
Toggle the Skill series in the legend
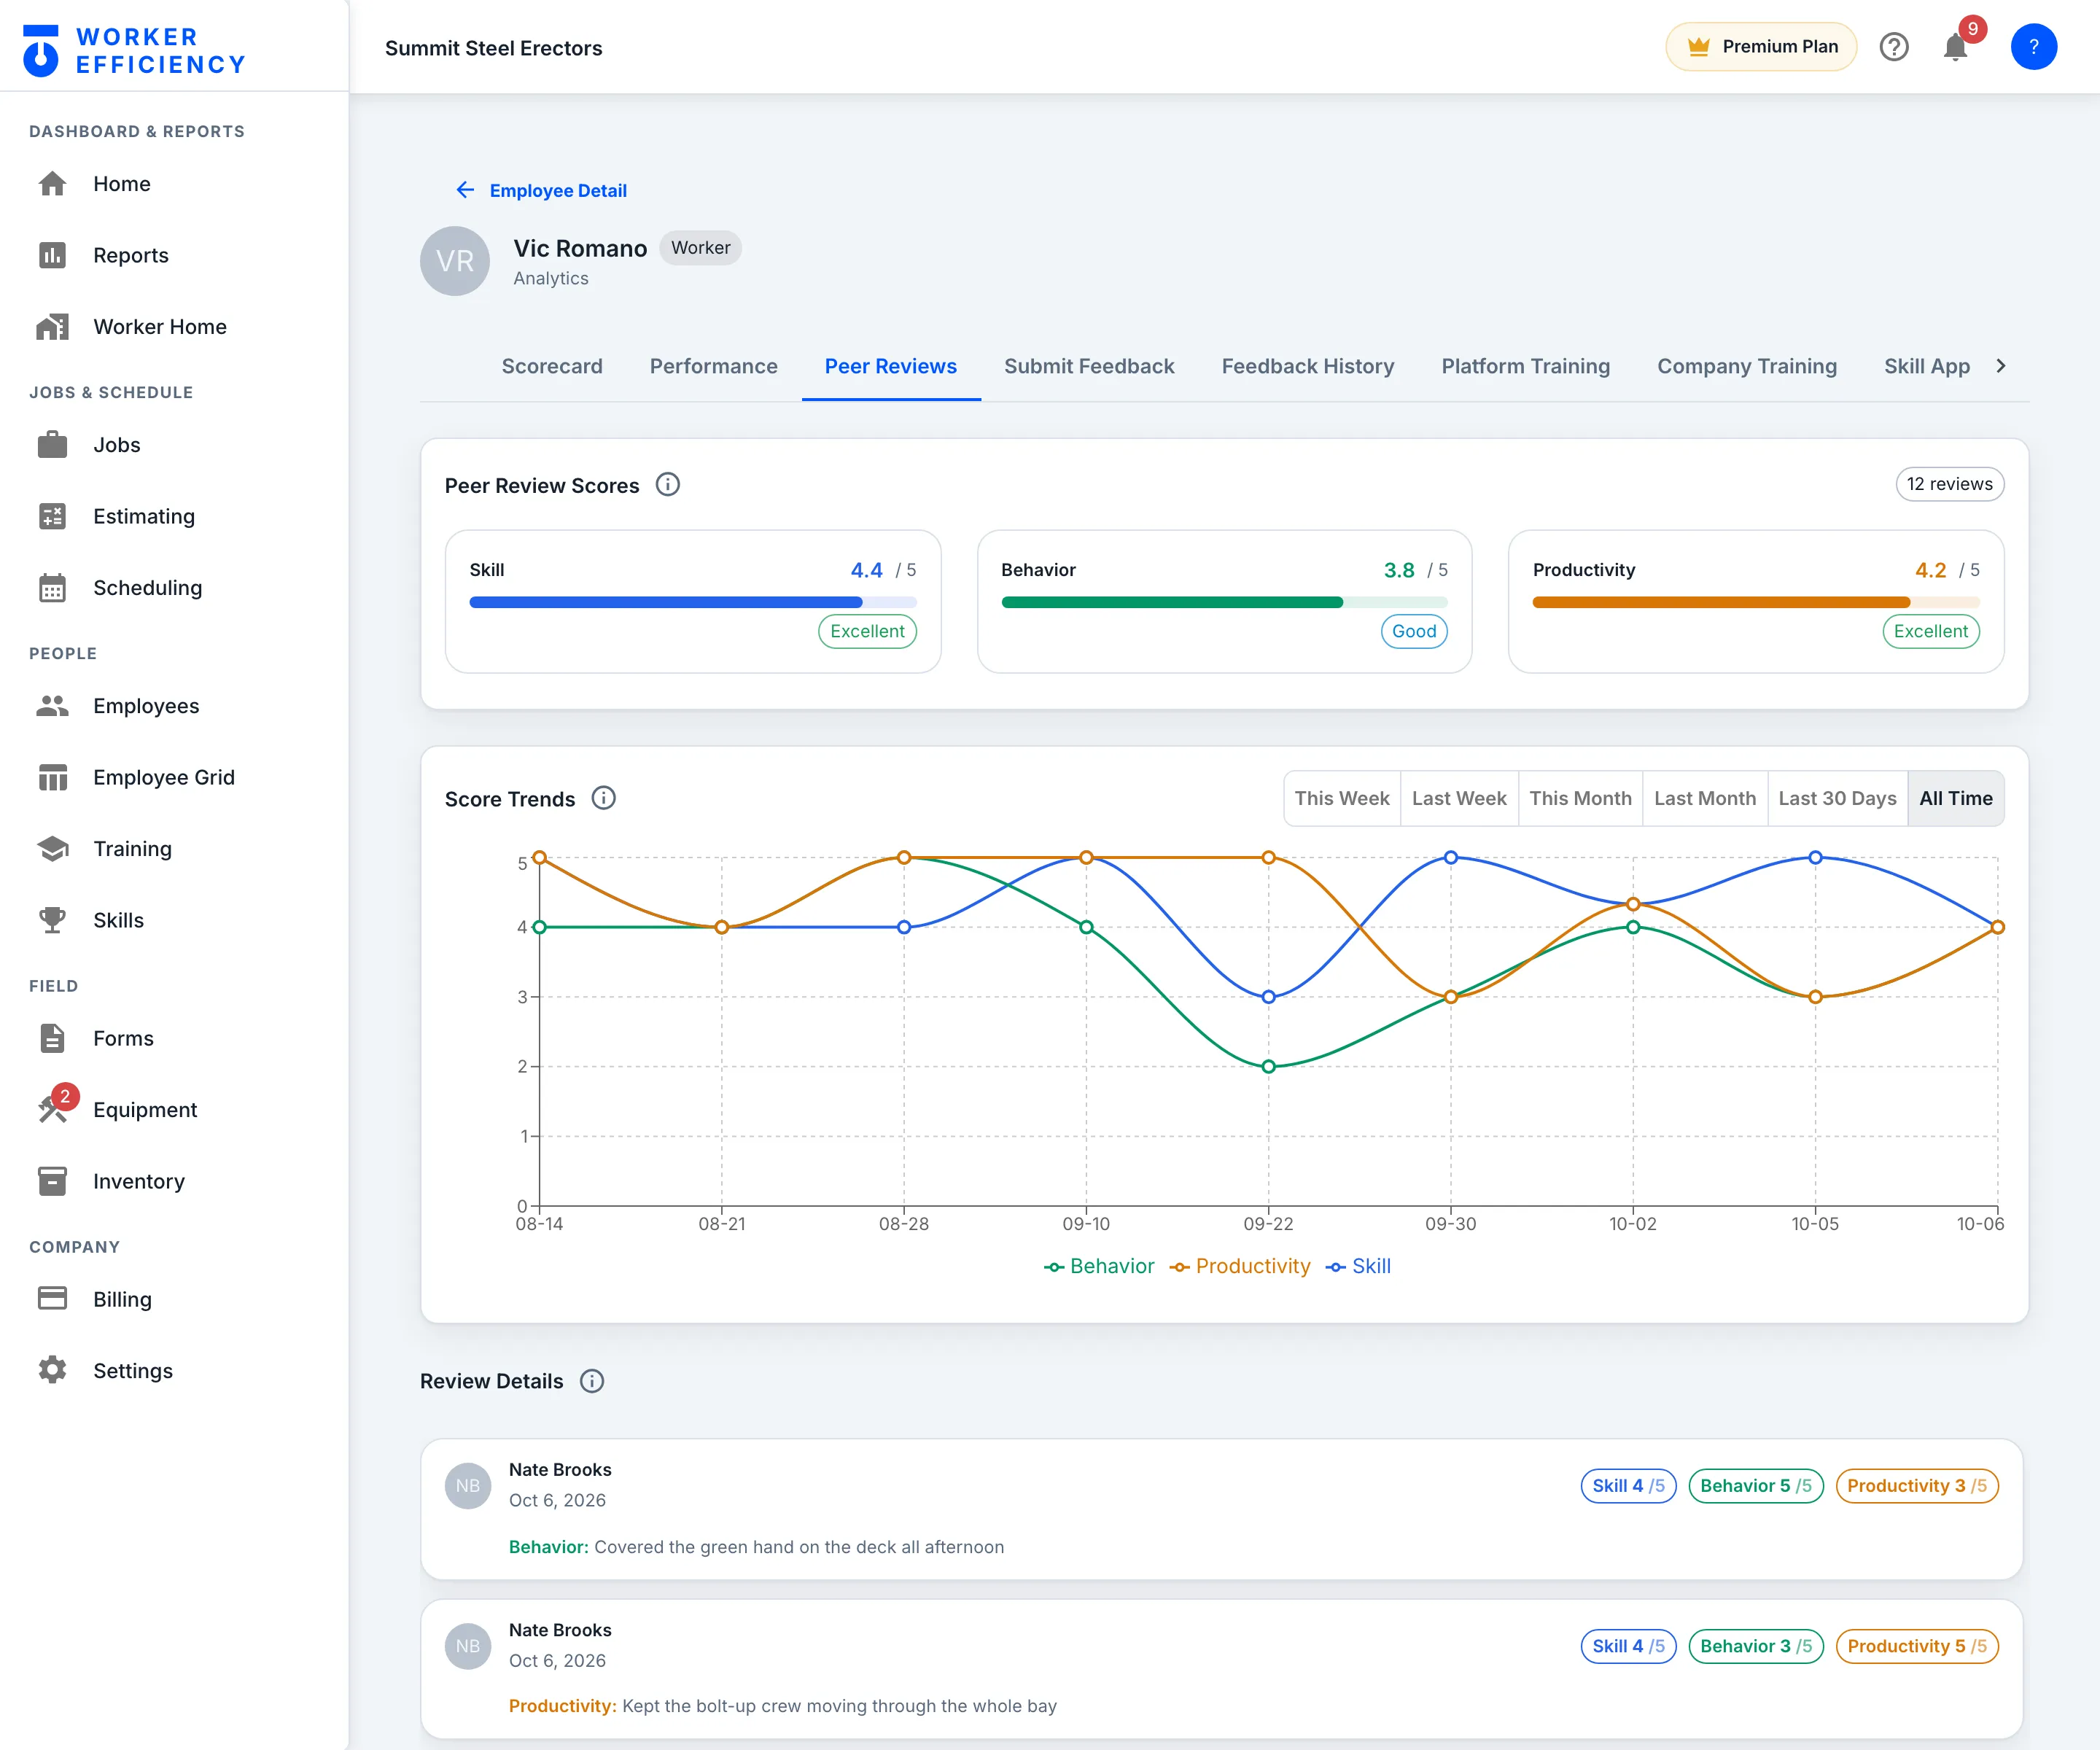tap(1358, 1266)
